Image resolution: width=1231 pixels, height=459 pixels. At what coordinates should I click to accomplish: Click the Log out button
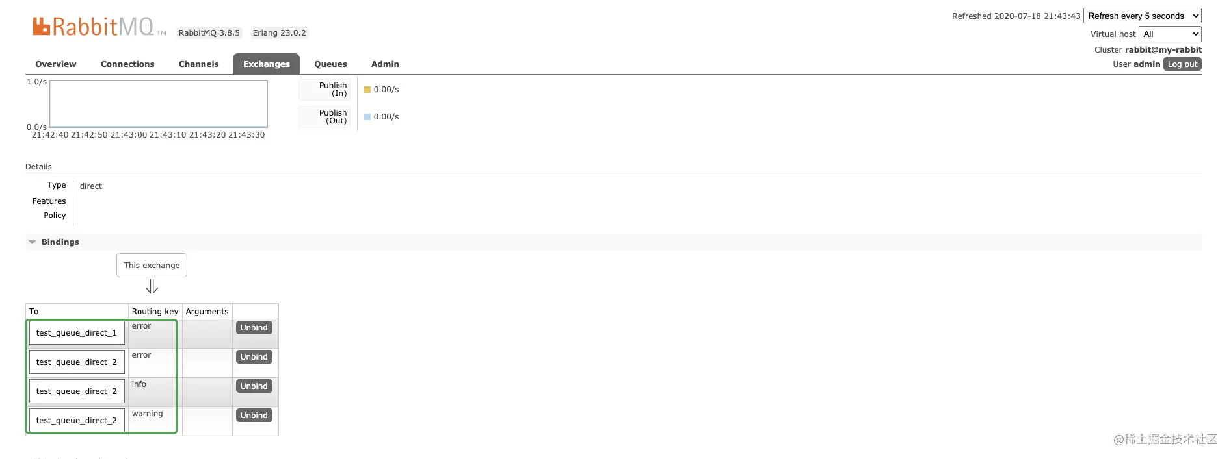1182,64
